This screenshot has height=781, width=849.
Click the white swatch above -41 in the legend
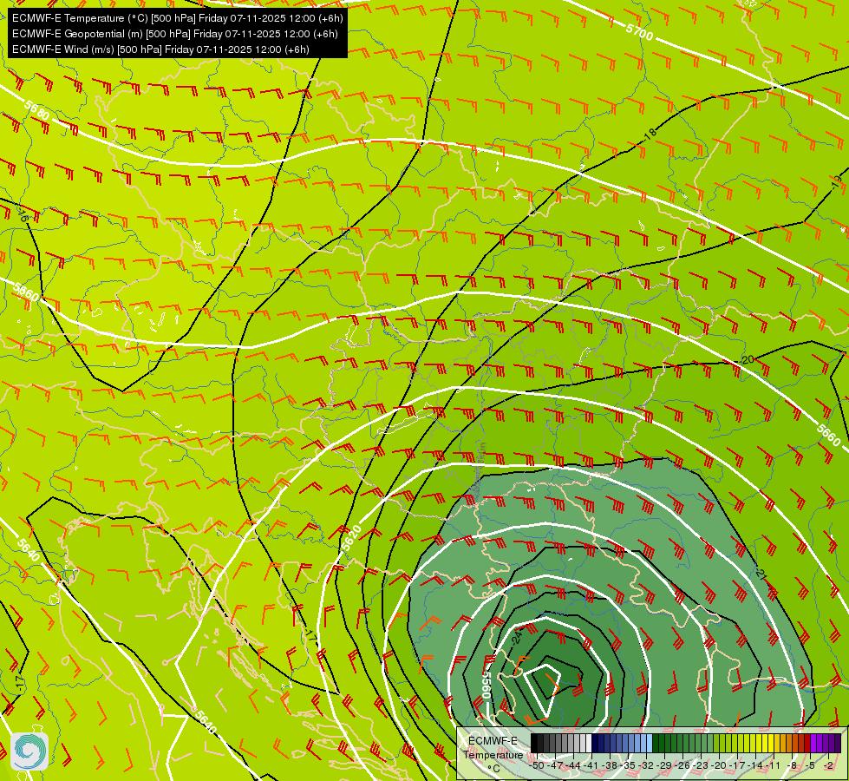(x=589, y=743)
